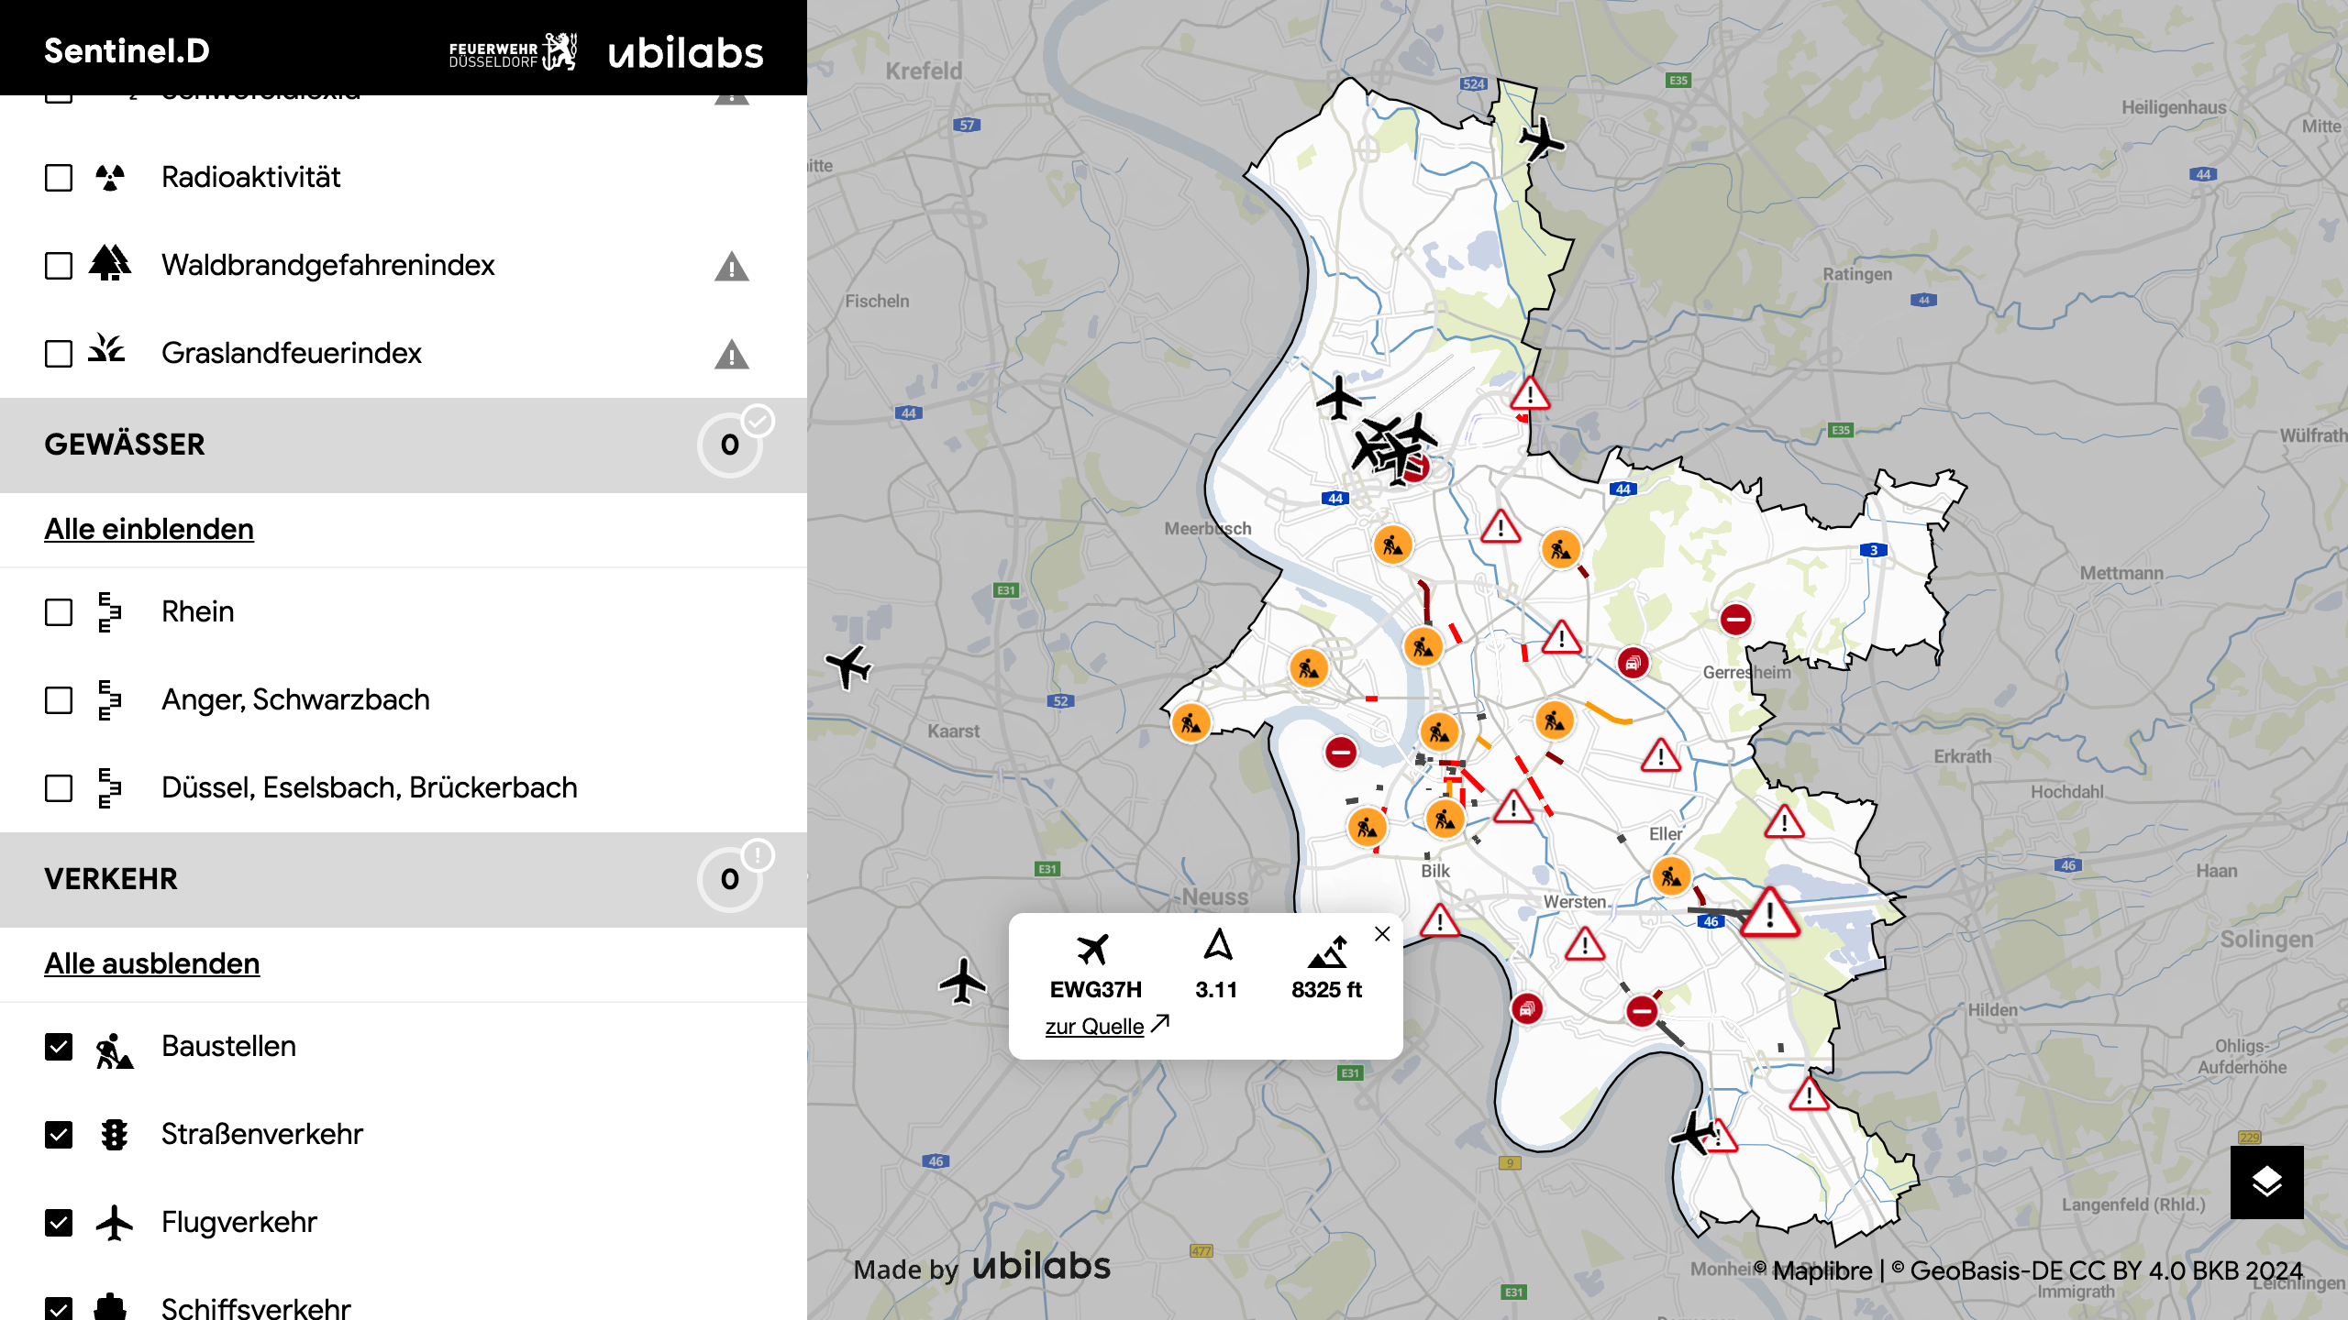Uncheck the Baustellen layer checkbox
This screenshot has width=2348, height=1320.
pos(59,1047)
